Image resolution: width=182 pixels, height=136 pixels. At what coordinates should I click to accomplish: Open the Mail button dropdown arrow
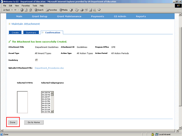click(79, 10)
